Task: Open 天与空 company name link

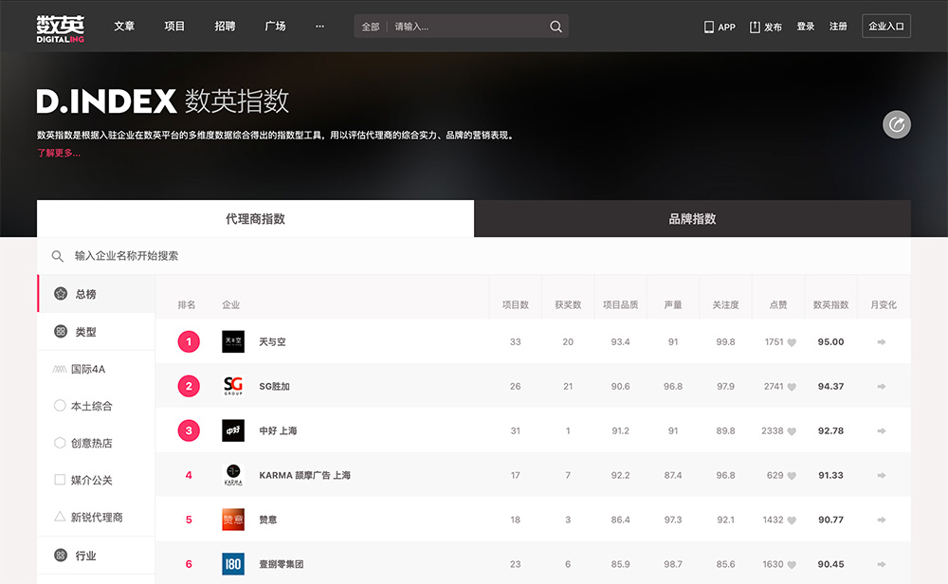Action: [x=272, y=341]
